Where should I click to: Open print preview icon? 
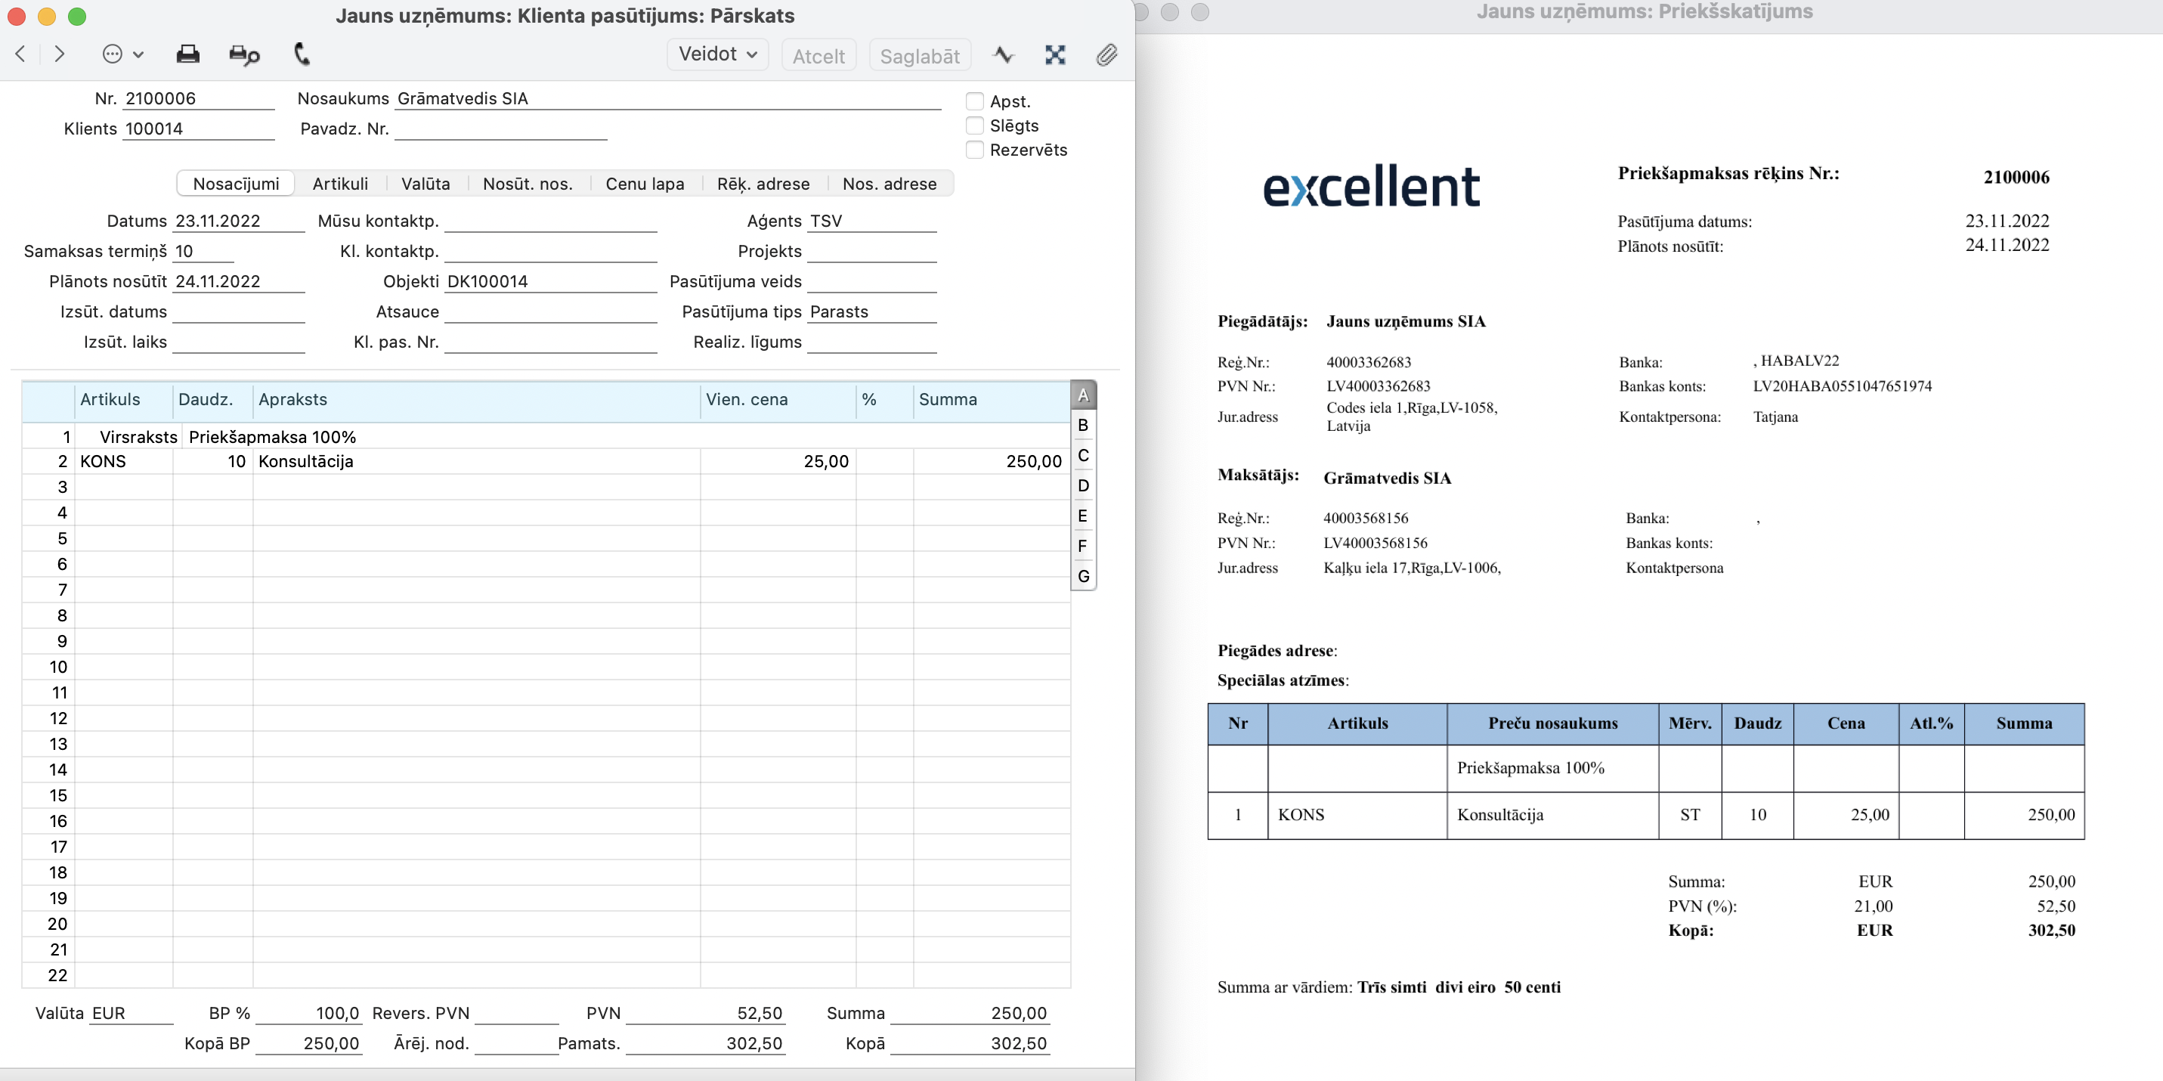pos(243,54)
